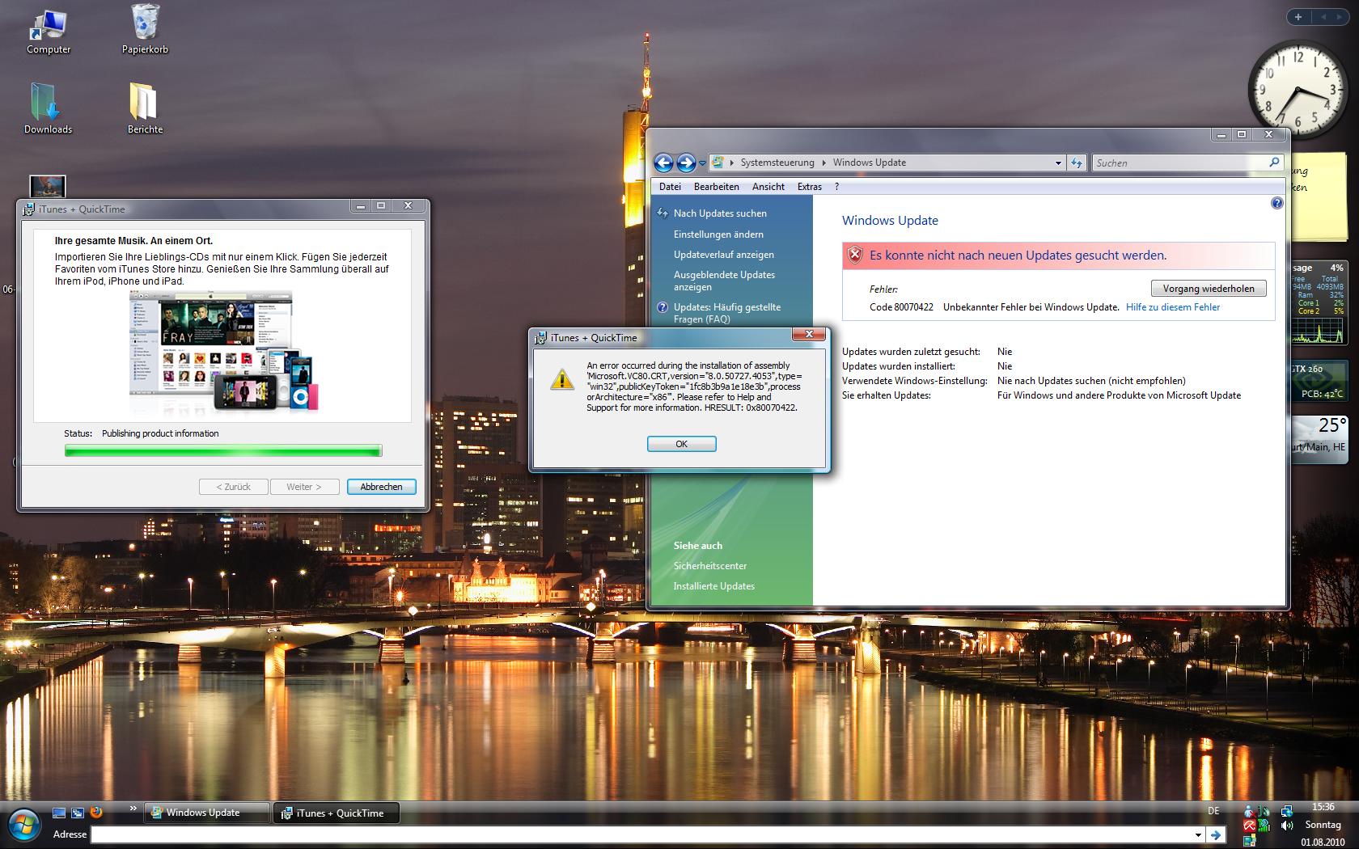The image size is (1359, 849).
Task: Click Systemsteuerung in the breadcrumb path
Action: [777, 163]
